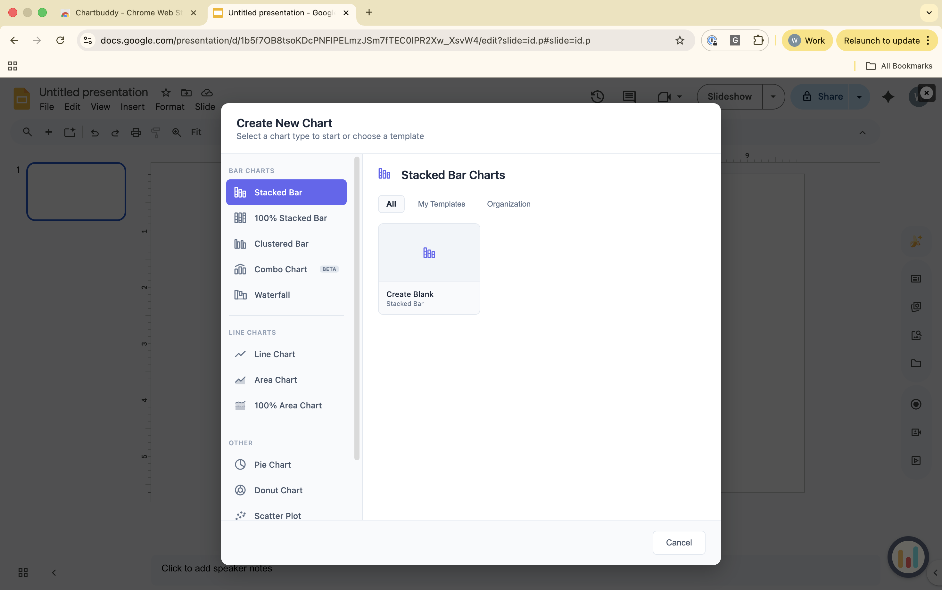The height and width of the screenshot is (590, 942).
Task: Click the Cancel button
Action: tap(678, 542)
